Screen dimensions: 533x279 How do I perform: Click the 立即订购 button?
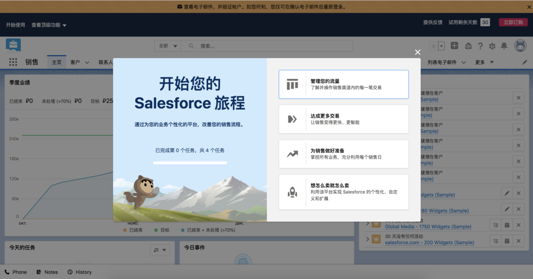(x=513, y=22)
